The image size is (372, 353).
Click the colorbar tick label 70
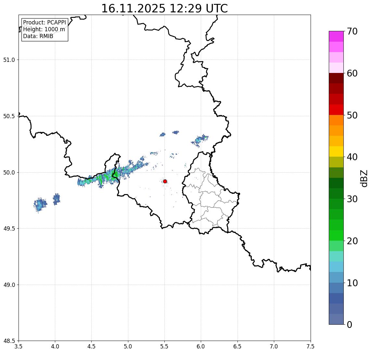tap(352, 31)
